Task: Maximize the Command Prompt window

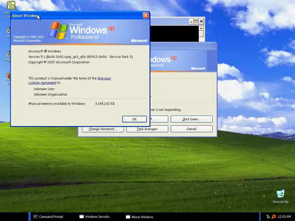Action: (x=196, y=21)
